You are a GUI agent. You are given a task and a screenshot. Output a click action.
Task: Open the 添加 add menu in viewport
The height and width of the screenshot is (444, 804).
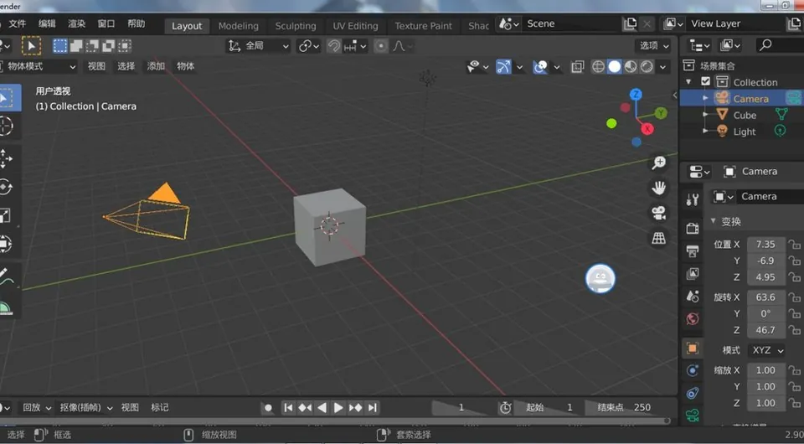156,66
